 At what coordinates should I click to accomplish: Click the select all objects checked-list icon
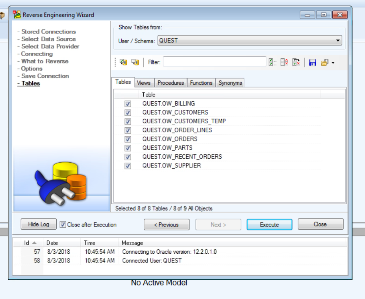123,62
